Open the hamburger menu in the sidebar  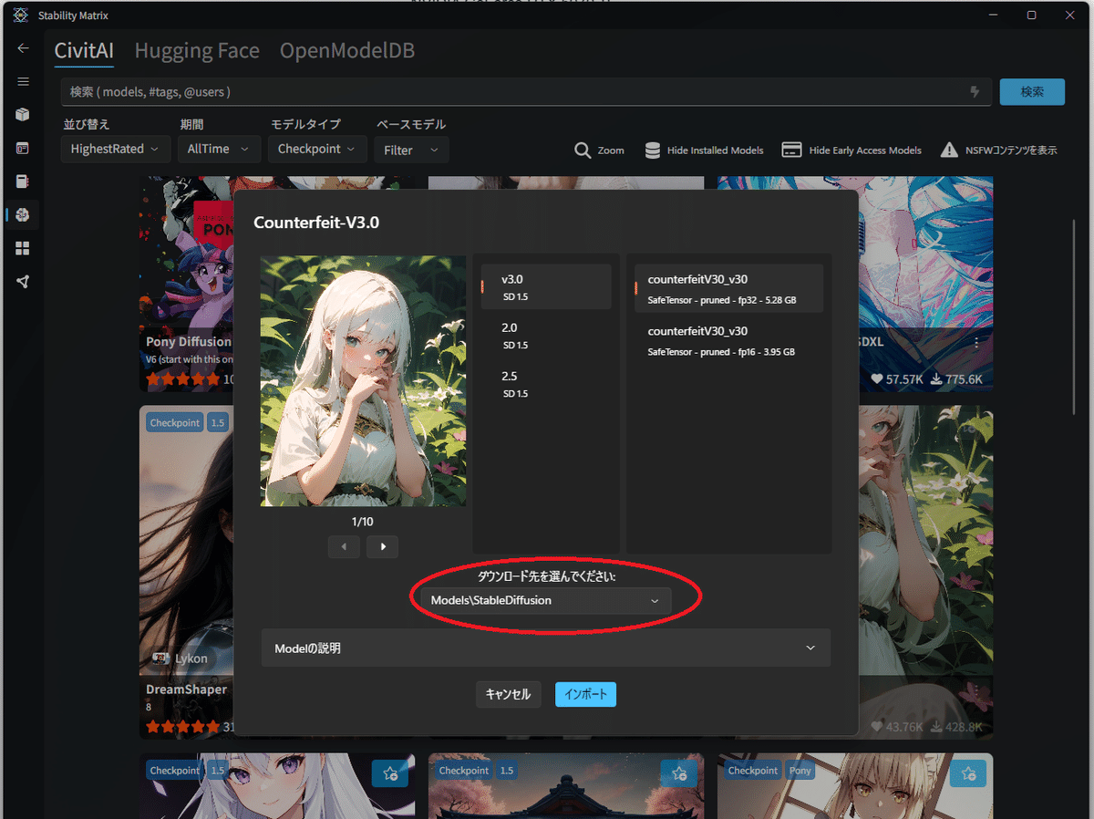coord(23,81)
